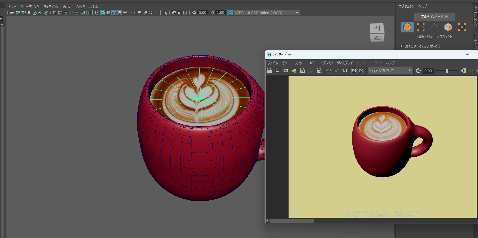Switch to Face selection mode icon
This screenshot has width=478, height=238.
448,27
